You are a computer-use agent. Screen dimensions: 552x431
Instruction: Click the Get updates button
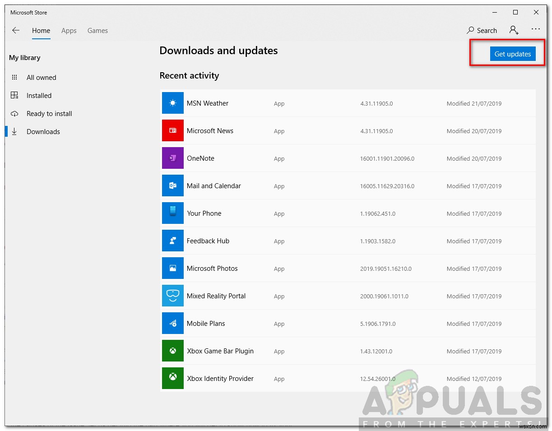tap(513, 53)
